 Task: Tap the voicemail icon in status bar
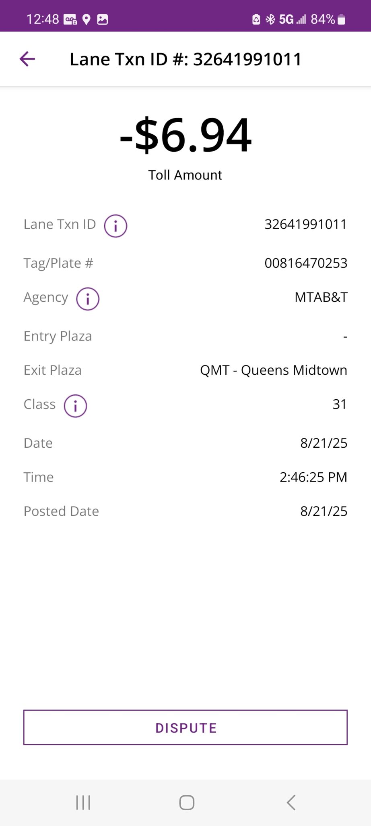coord(70,19)
